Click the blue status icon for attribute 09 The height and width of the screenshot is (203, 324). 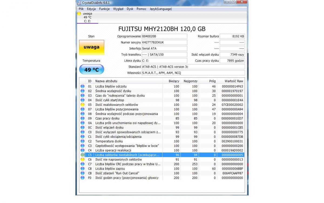83,119
